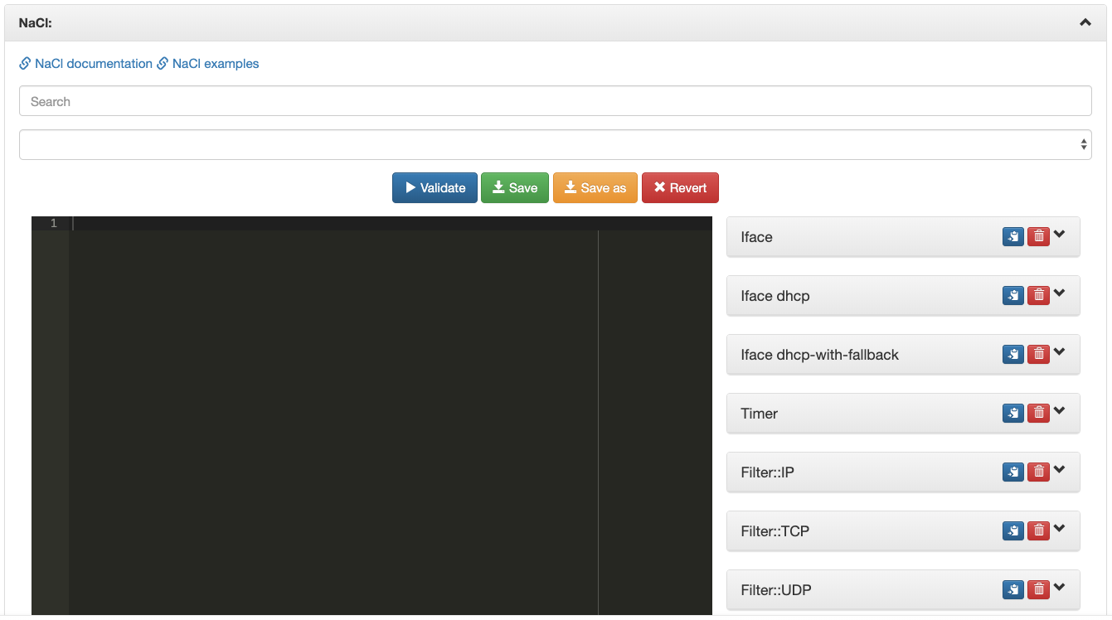This screenshot has width=1112, height=620.
Task: Click the Filter::UDP label
Action: [x=775, y=589]
